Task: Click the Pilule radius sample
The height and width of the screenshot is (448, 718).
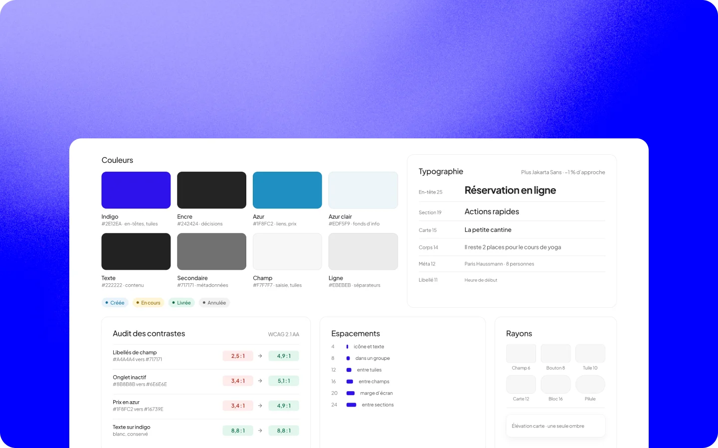Action: click(590, 384)
